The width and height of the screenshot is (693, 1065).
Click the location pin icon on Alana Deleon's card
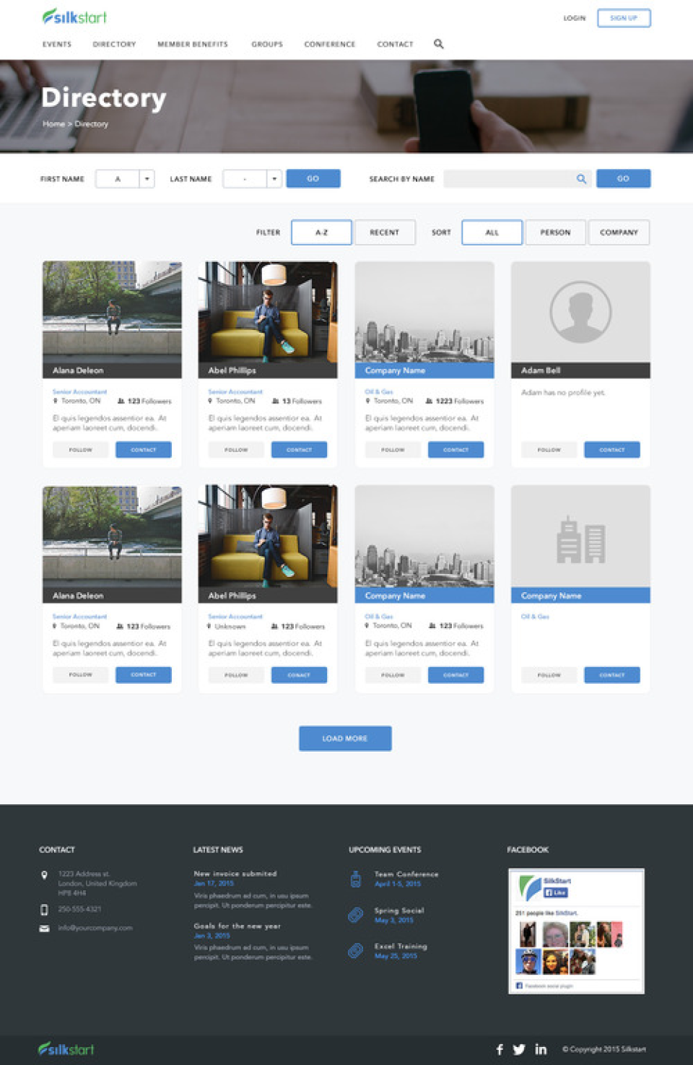[54, 401]
